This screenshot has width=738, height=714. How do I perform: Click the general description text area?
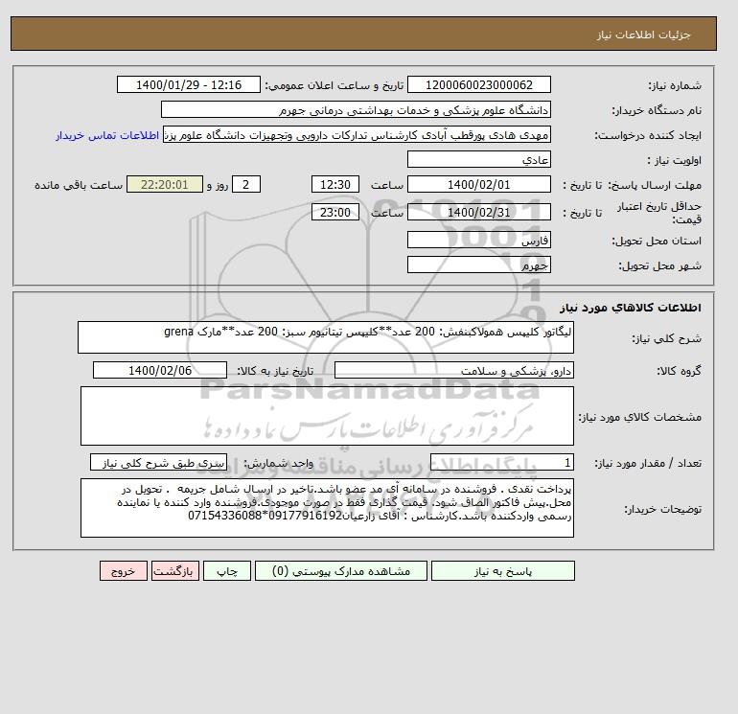(x=326, y=337)
